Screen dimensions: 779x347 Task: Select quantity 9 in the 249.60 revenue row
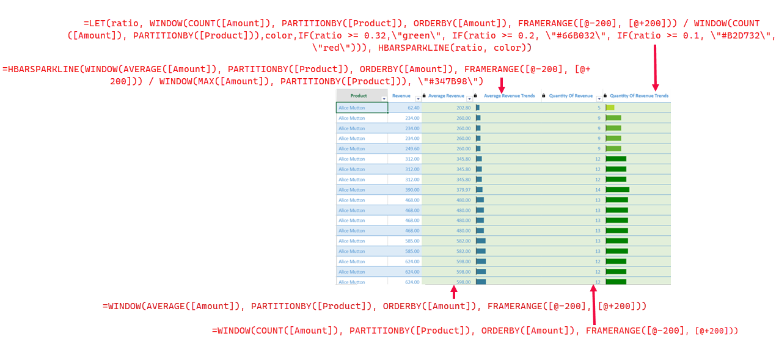pos(572,148)
